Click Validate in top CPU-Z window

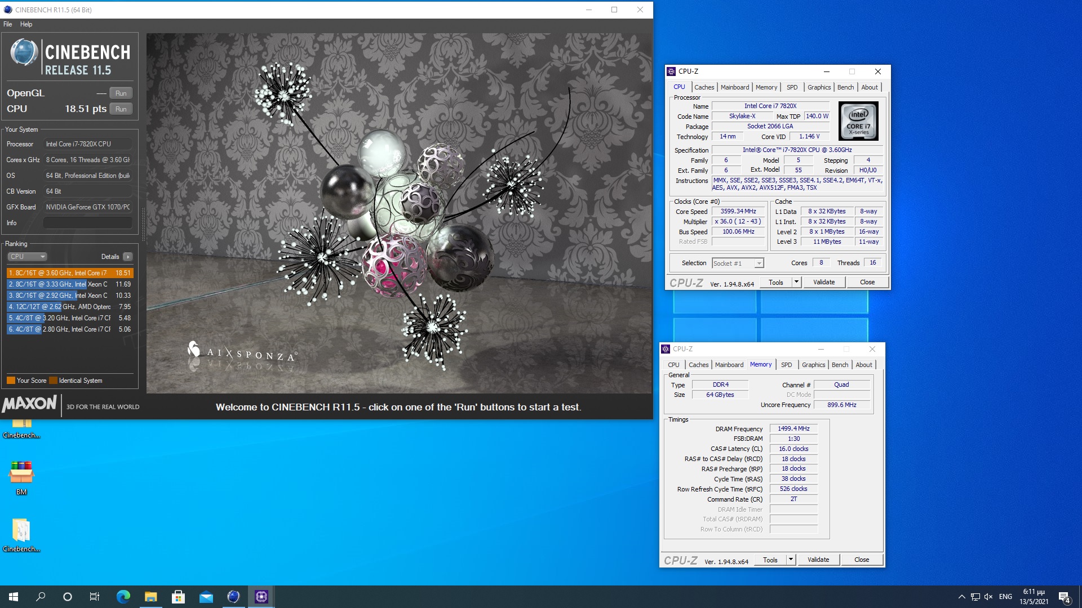point(824,283)
